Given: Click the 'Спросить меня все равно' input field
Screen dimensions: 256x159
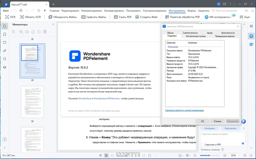Looking at the screenshot, I should tap(223, 137).
